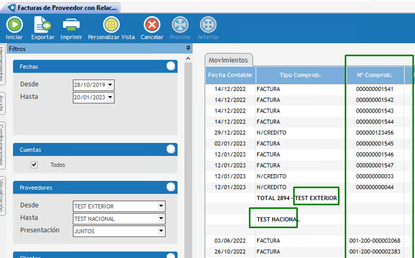The image size is (415, 258).
Task: Select cell 000000000044
Action: click(375, 187)
